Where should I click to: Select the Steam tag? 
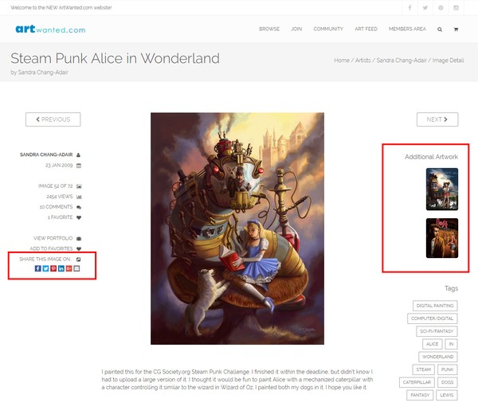point(424,369)
